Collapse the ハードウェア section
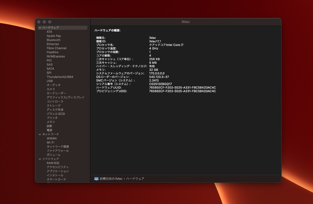Image resolution: width=313 pixels, height=204 pixels. (40, 28)
